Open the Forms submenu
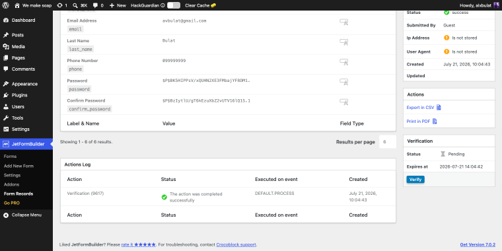The width and height of the screenshot is (502, 251). pos(11,157)
